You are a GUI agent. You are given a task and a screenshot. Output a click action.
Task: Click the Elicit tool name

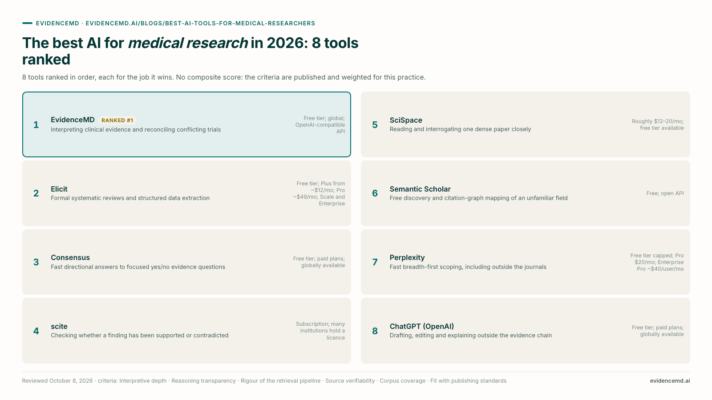click(x=59, y=189)
